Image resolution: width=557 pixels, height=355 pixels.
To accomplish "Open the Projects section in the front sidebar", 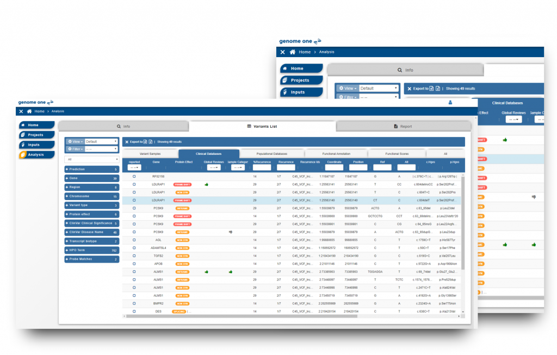I will point(36,135).
